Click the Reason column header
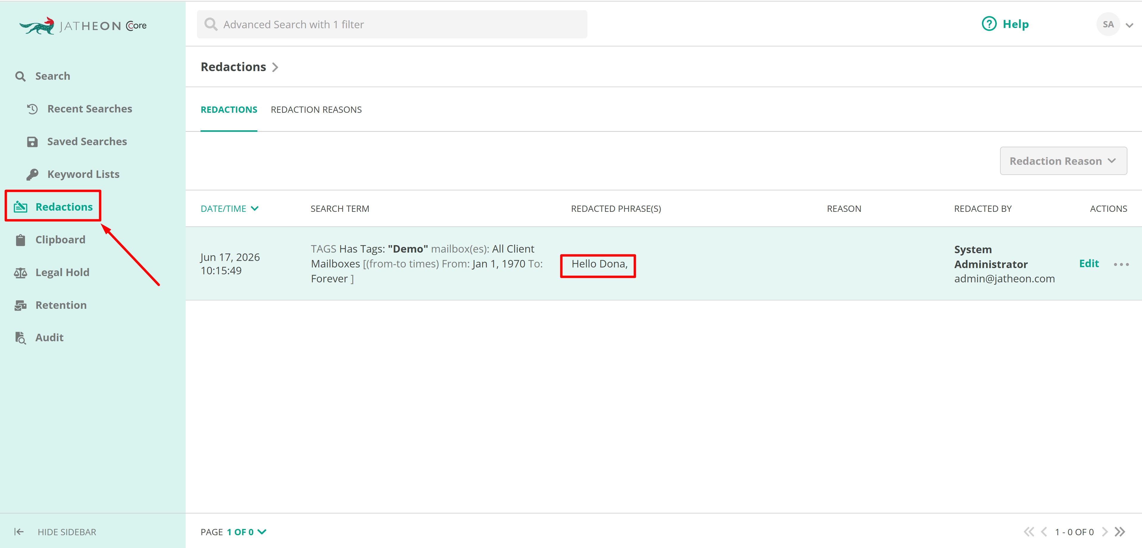1142x548 pixels. [x=844, y=209]
